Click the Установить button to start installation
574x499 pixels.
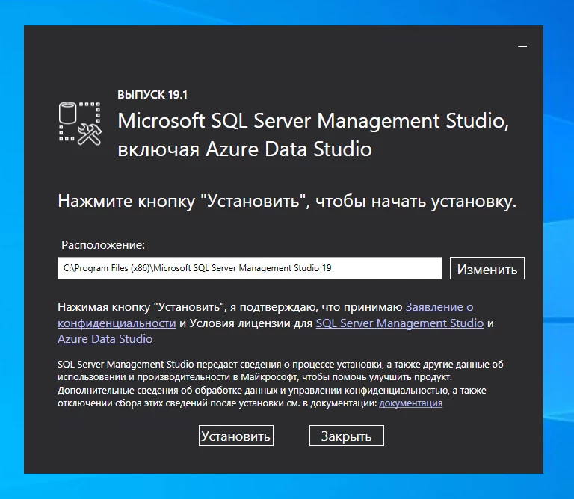coord(235,436)
